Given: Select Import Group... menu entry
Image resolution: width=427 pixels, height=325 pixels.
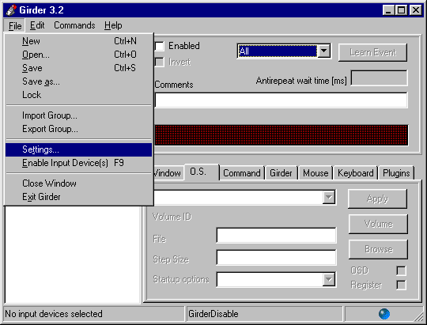Looking at the screenshot, I should click(x=79, y=115).
